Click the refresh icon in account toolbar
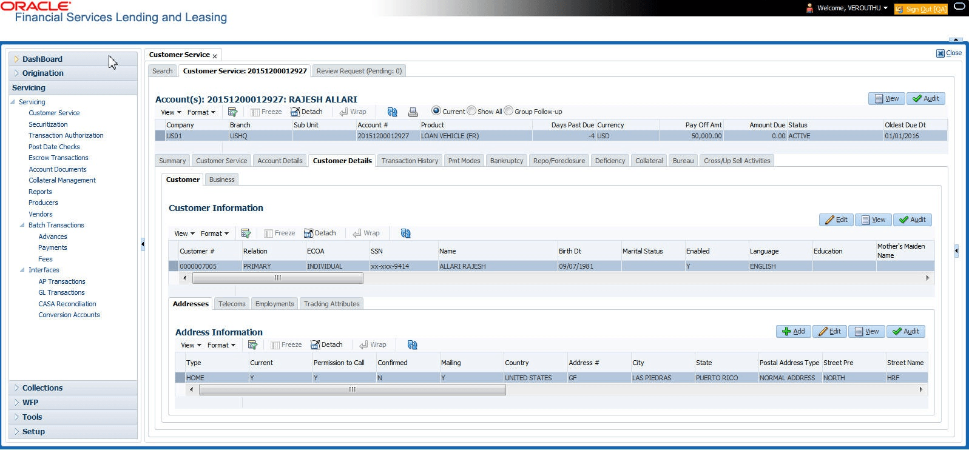 (393, 112)
